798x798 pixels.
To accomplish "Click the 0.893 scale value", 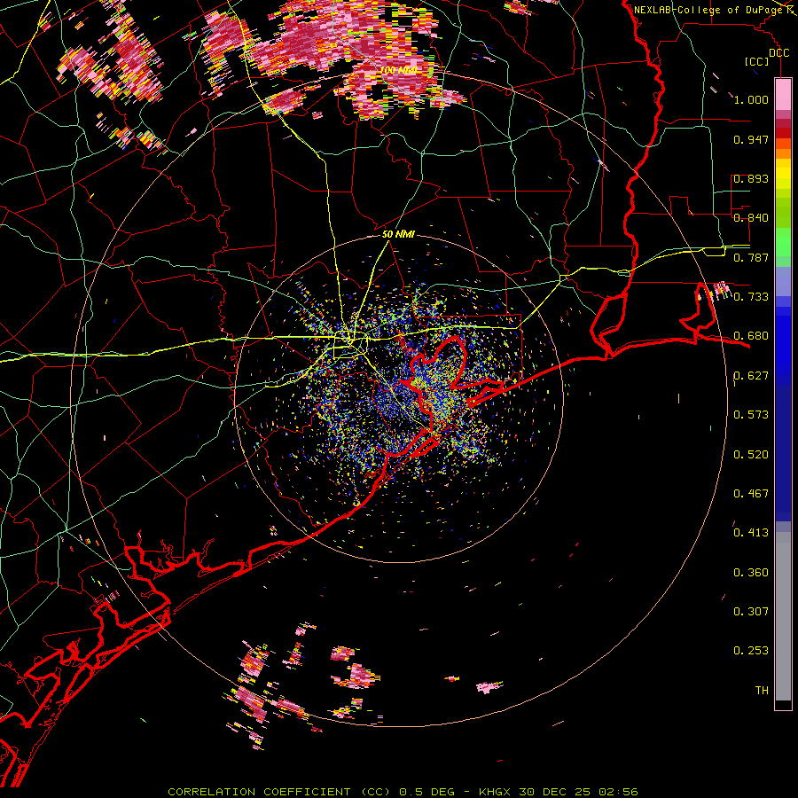I will [751, 178].
